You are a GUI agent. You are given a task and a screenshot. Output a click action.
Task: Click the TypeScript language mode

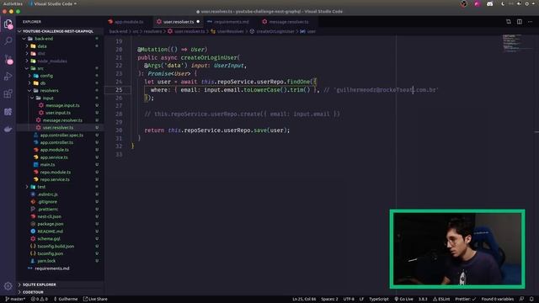click(x=378, y=300)
